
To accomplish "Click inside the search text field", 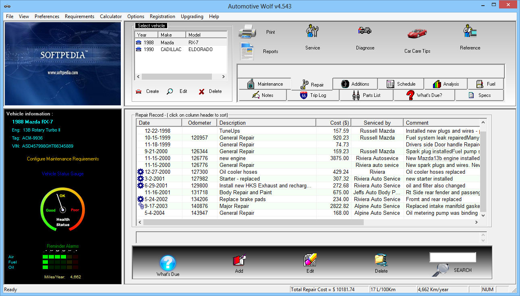I will (453, 257).
